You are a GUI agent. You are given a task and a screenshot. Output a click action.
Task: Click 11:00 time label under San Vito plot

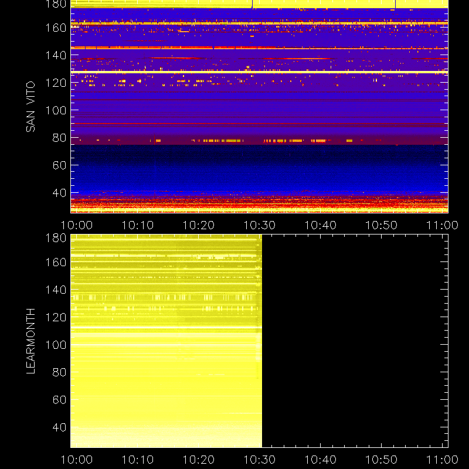[442, 225]
